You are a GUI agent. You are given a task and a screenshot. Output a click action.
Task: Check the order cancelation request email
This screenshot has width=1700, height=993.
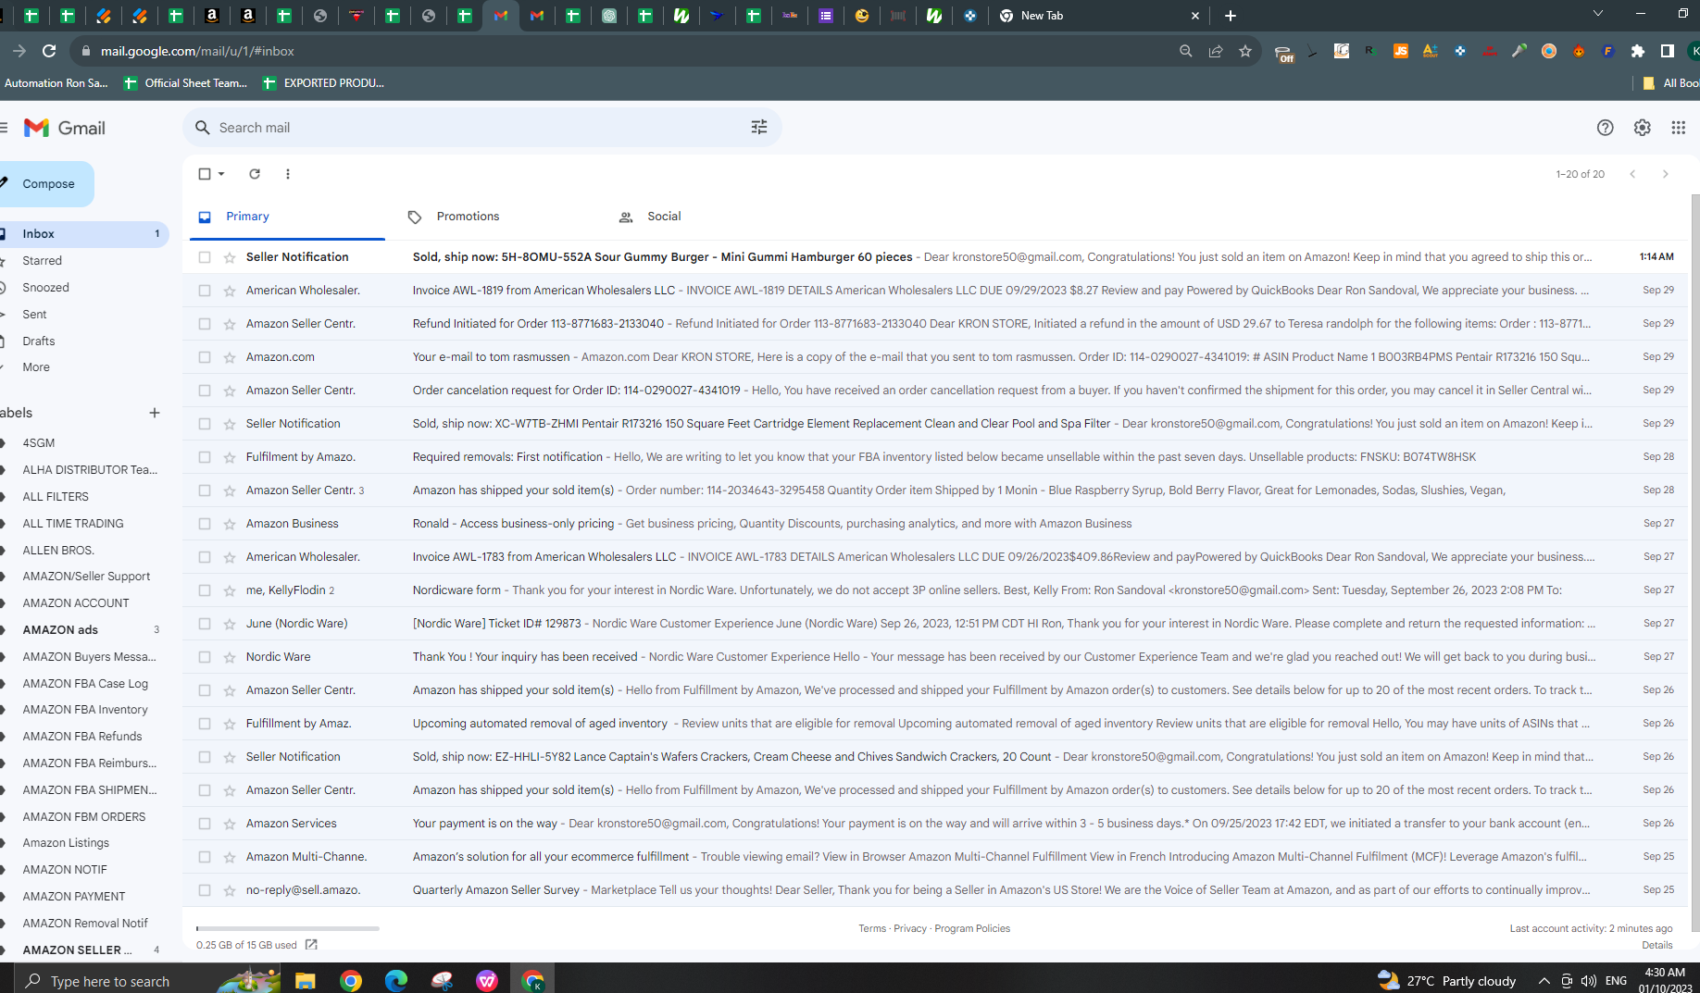205,391
